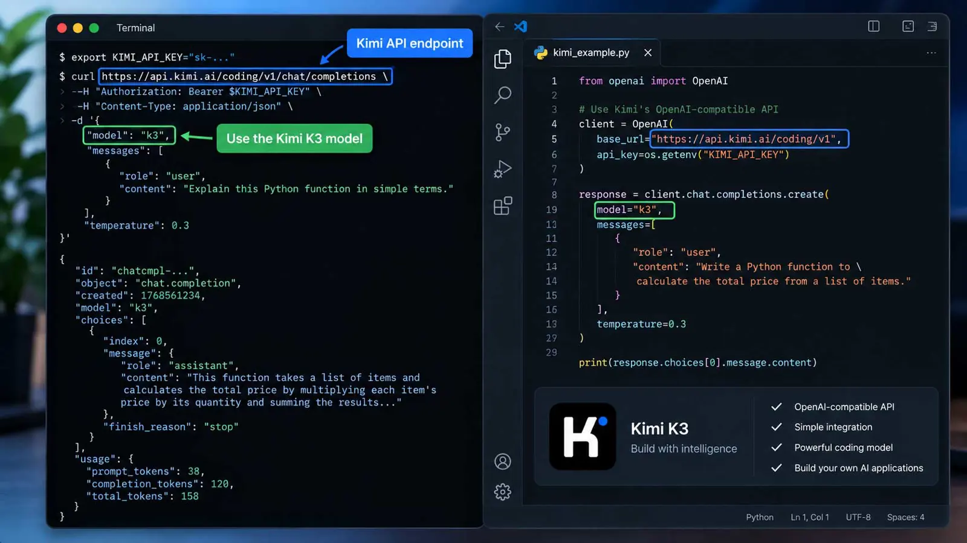
Task: Go back with the left arrow
Action: click(x=500, y=27)
